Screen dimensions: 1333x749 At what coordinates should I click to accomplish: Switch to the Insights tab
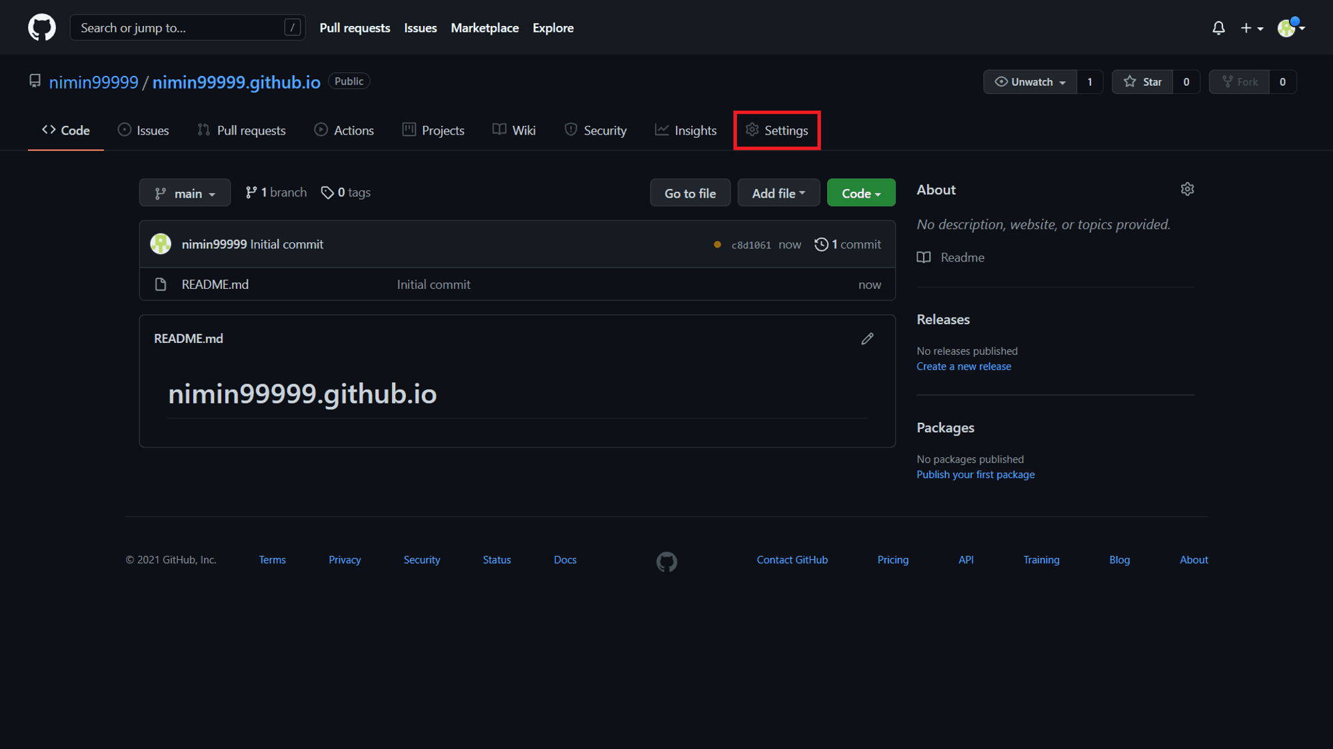point(685,130)
